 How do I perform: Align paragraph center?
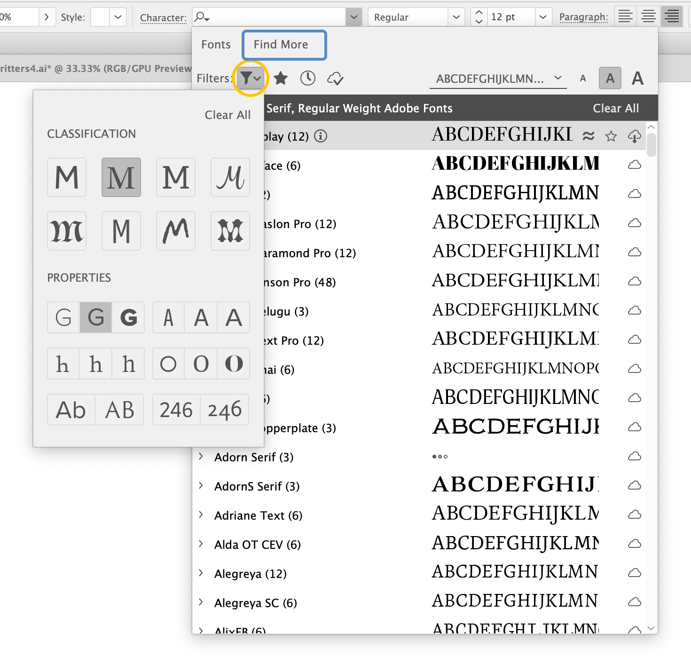click(x=649, y=16)
